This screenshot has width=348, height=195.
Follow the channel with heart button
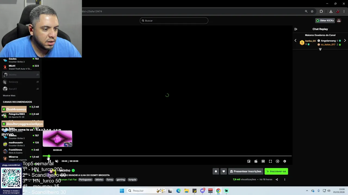(223, 171)
